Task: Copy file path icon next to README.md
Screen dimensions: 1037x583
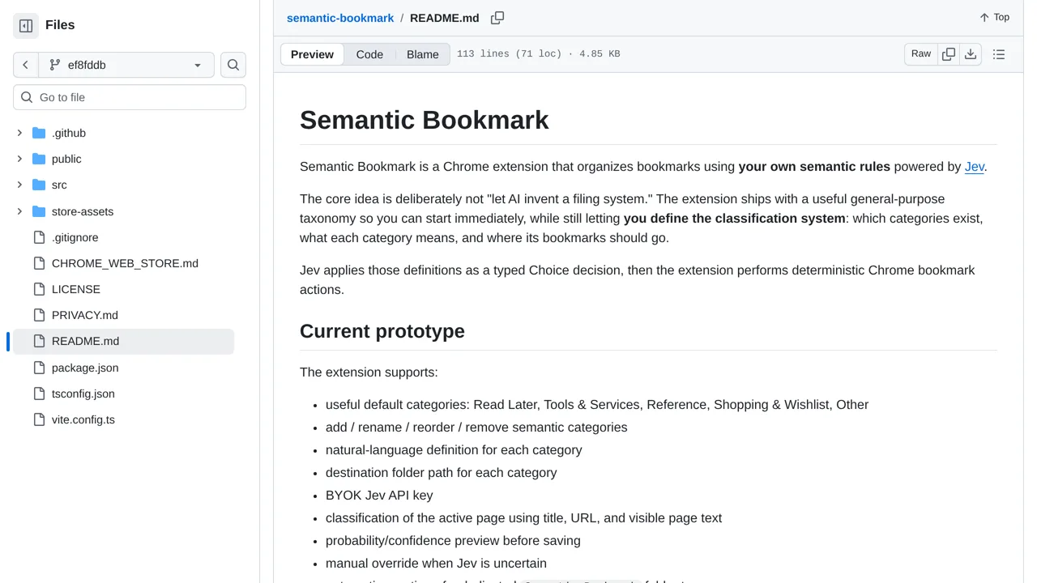Action: coord(497,18)
